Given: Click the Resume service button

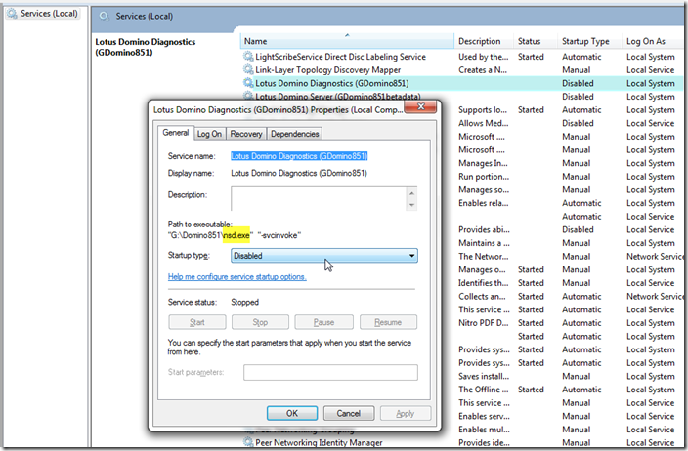Looking at the screenshot, I should 388,322.
